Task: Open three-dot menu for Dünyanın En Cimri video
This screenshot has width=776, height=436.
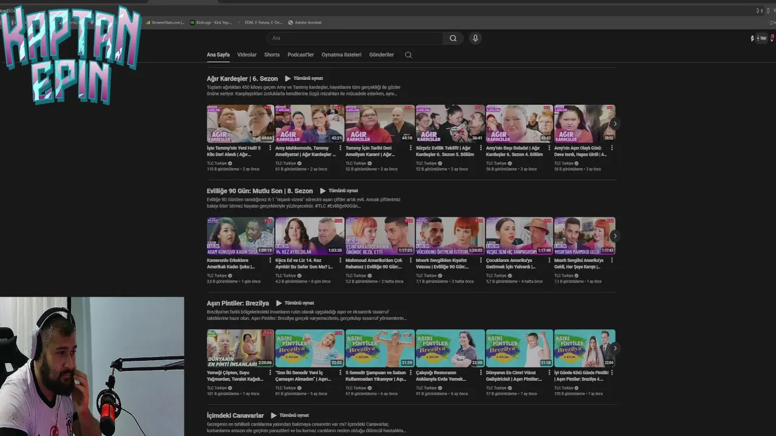Action: point(550,372)
